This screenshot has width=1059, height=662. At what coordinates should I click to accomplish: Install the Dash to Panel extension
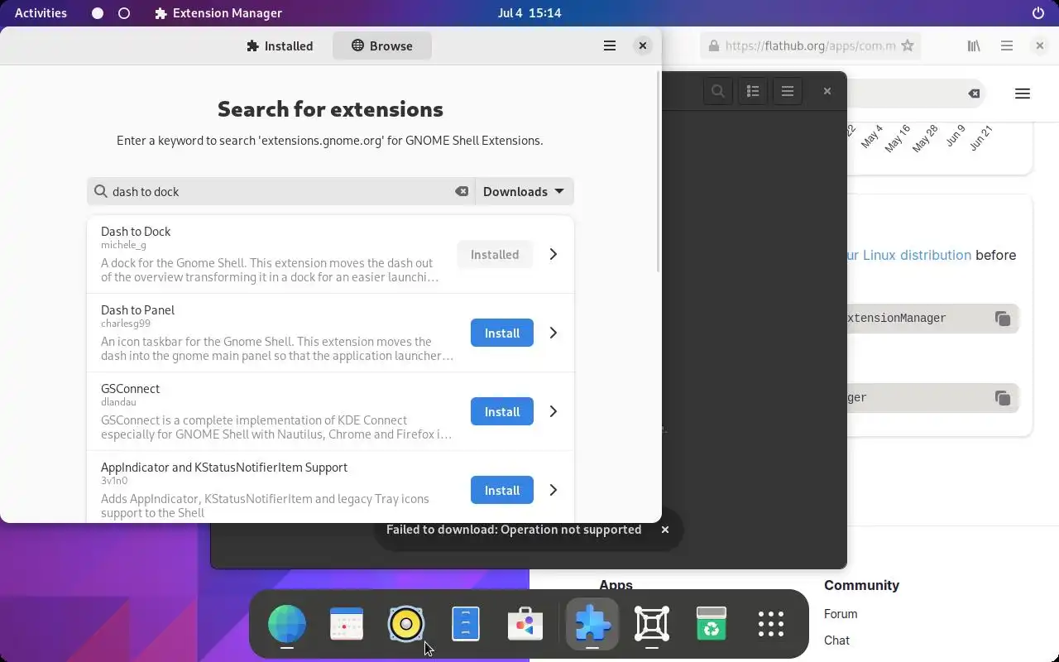point(502,333)
